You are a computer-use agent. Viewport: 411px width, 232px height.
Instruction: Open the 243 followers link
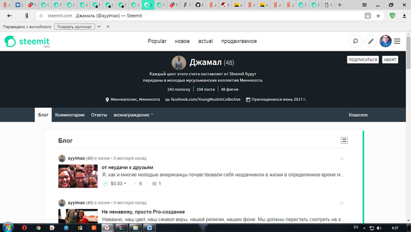pyautogui.click(x=179, y=89)
